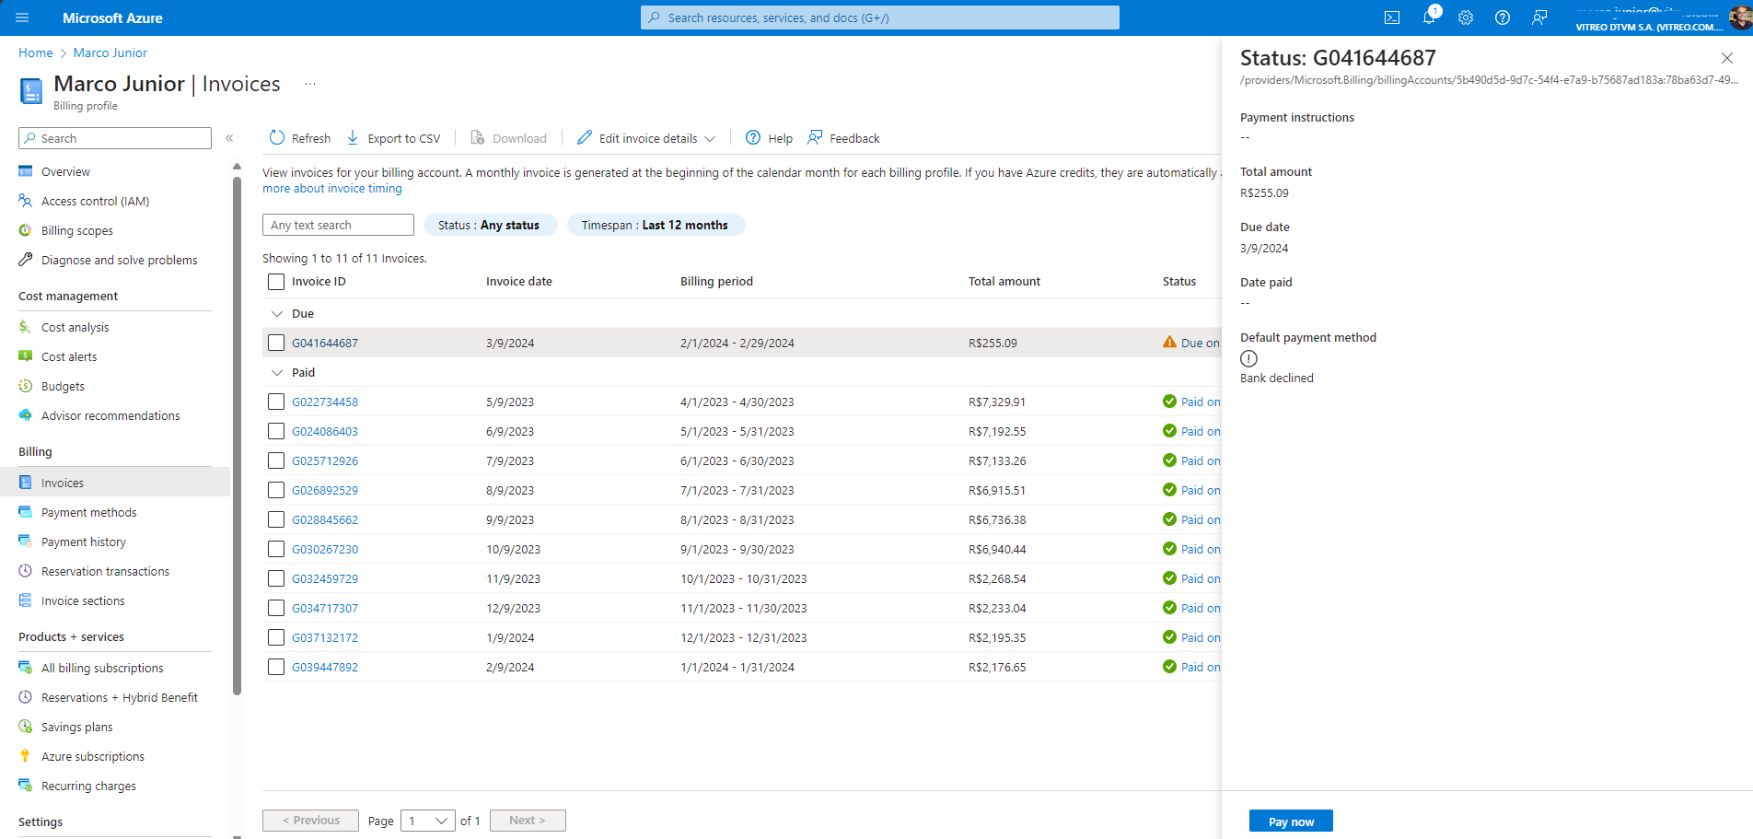Open the Help toolbar item

(769, 138)
